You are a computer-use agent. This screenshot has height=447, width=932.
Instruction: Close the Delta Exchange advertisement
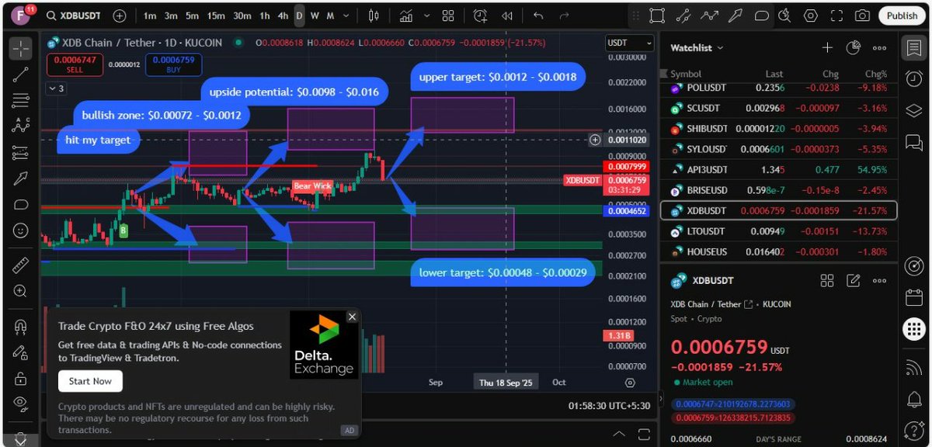(352, 317)
